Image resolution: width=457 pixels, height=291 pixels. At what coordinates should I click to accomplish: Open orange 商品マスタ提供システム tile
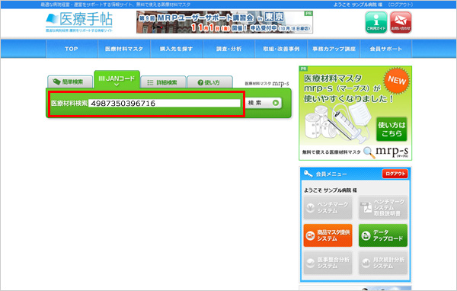pyautogui.click(x=328, y=235)
